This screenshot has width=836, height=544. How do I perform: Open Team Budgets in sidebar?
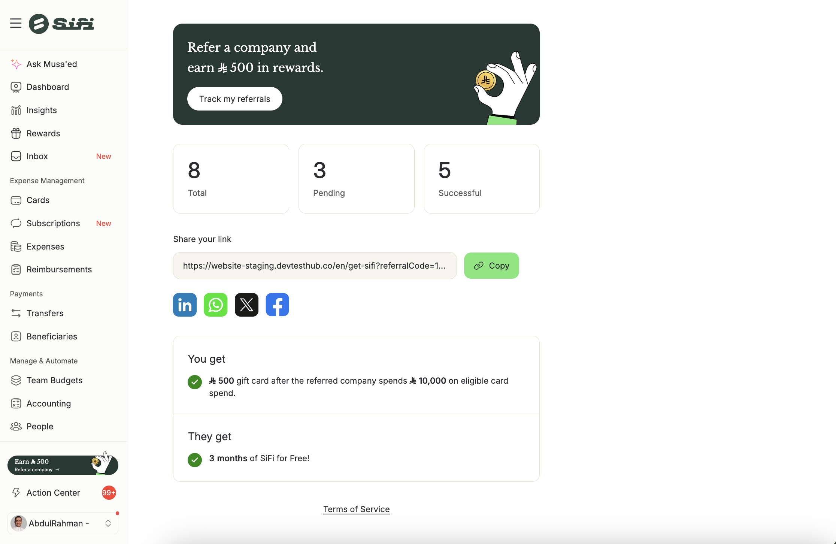click(54, 380)
